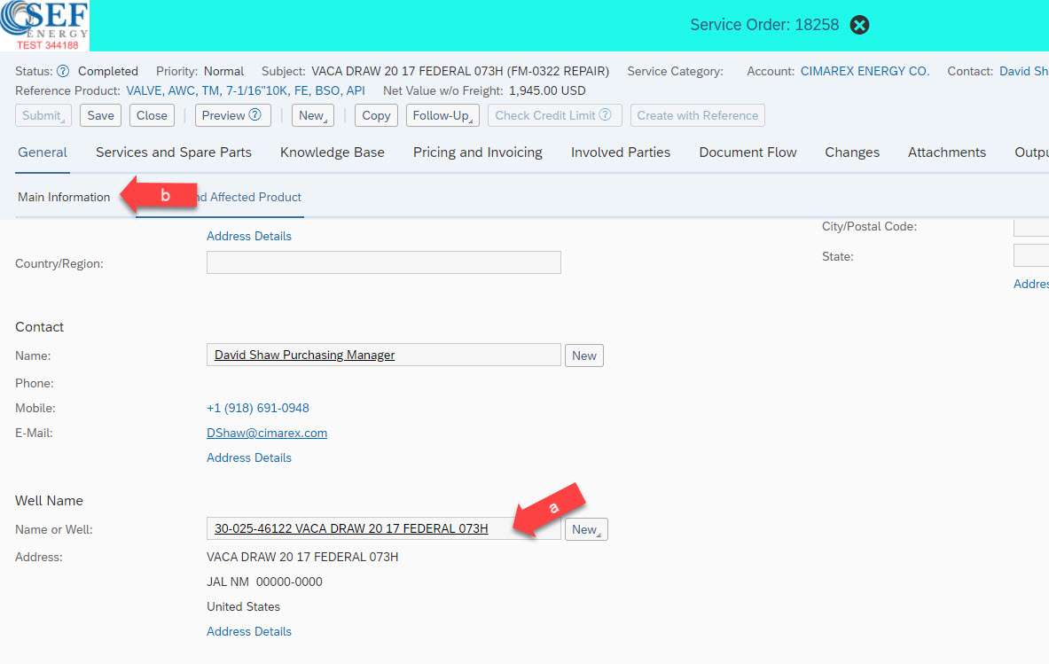The height and width of the screenshot is (664, 1049).
Task: Open Services and Spare Parts tab
Action: [x=173, y=152]
